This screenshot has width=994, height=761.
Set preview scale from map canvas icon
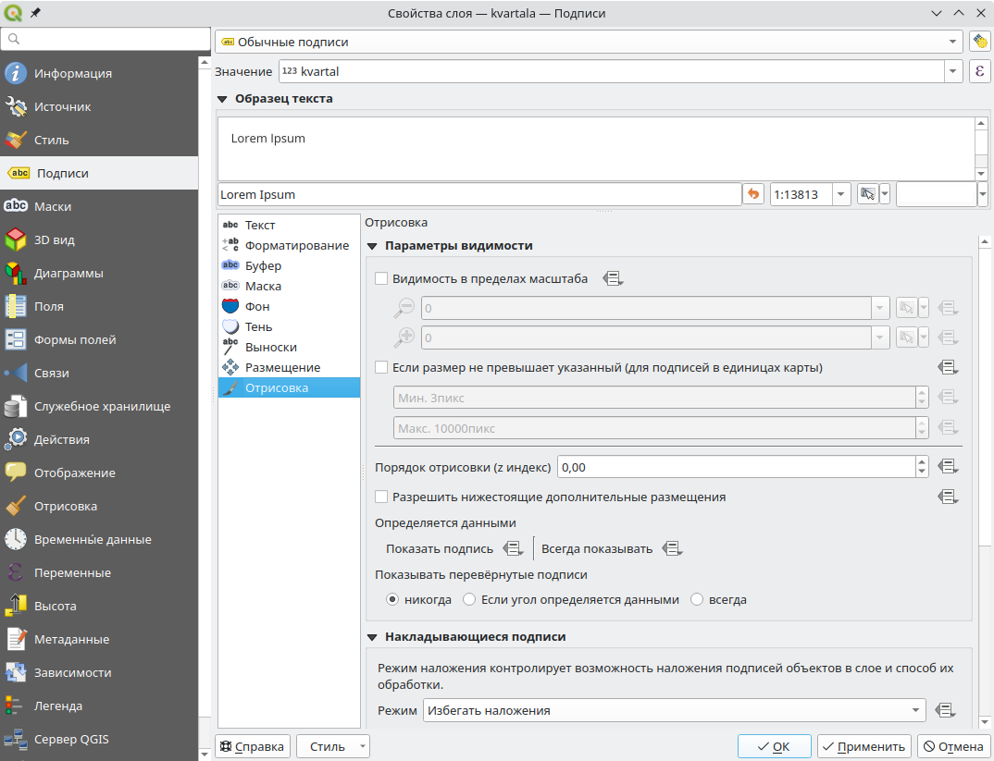coord(867,194)
